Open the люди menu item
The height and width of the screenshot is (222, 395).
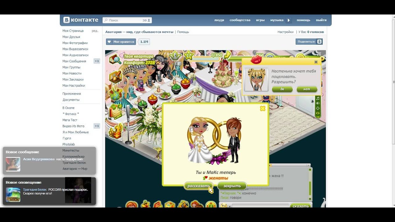coord(219,20)
